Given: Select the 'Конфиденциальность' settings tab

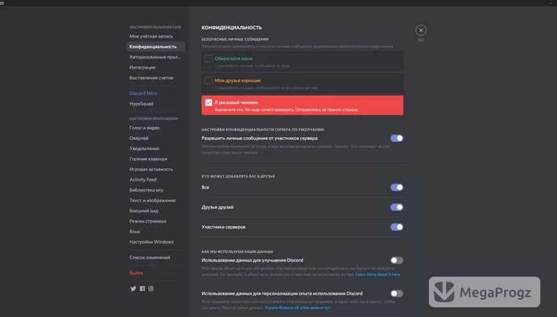Looking at the screenshot, I should coord(155,47).
